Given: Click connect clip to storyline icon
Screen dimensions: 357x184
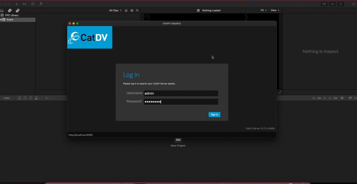Looking at the screenshot, I should [19, 98].
